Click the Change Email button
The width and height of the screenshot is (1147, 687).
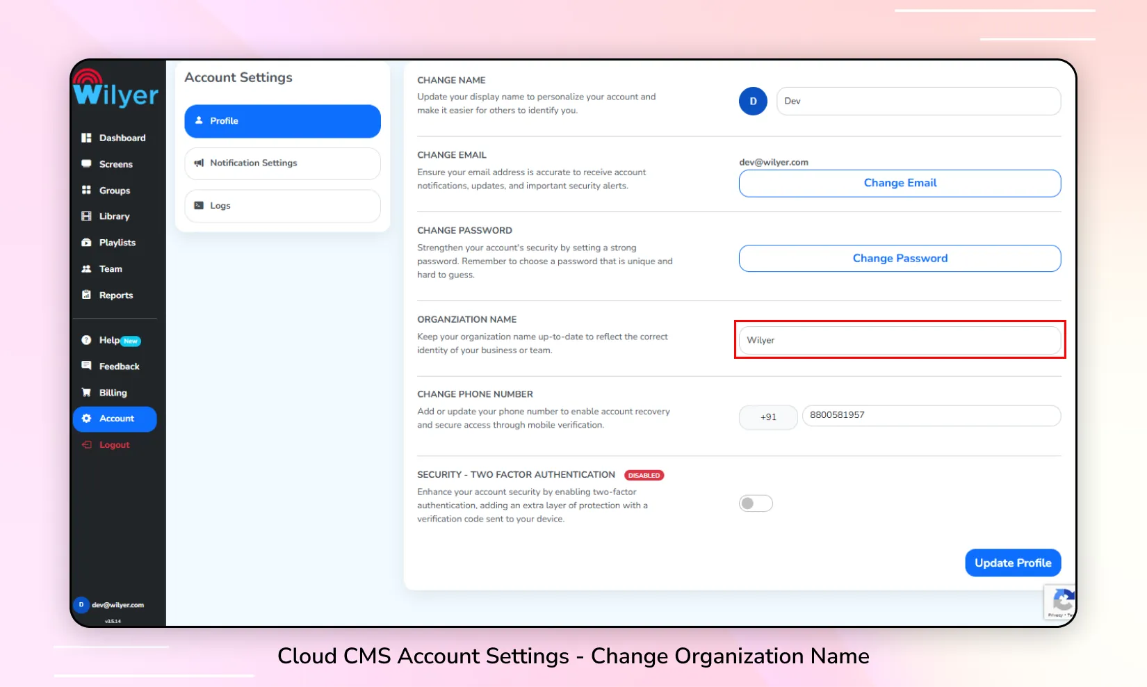pyautogui.click(x=900, y=183)
